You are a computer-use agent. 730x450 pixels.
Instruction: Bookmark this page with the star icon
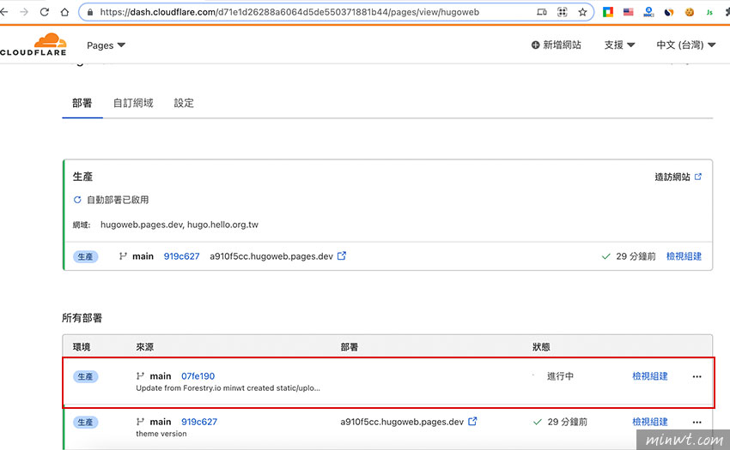[x=582, y=12]
